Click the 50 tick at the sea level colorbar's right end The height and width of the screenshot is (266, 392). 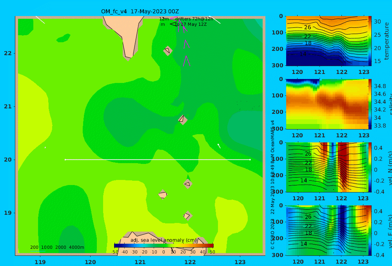(x=212, y=252)
